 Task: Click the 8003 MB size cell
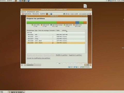tap(59, 35)
